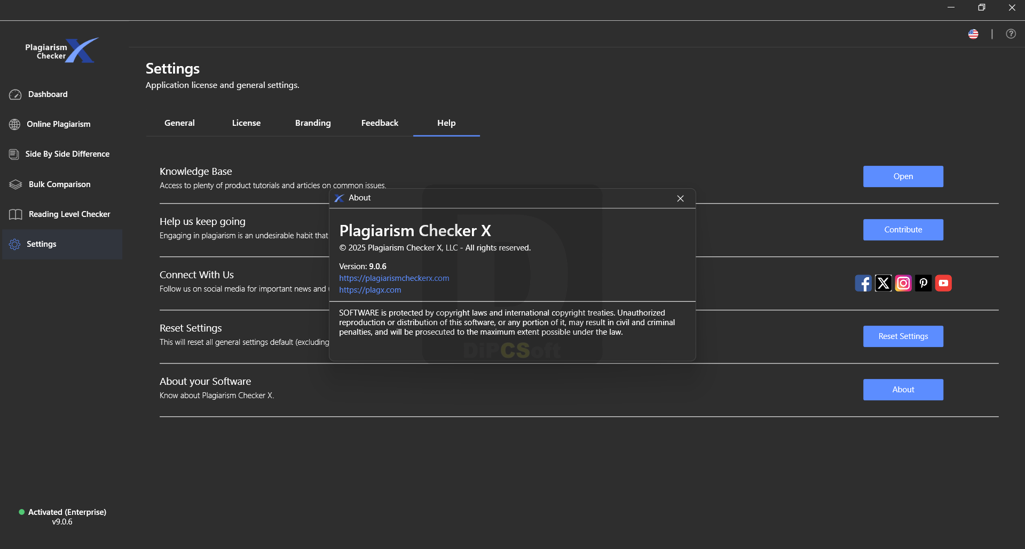Screen dimensions: 1025x549
Task: Click the Side By Side Difference document icon
Action: pos(14,154)
